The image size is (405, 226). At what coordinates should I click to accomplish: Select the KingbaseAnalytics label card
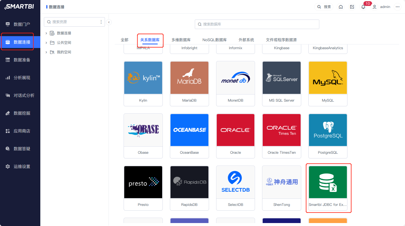tap(328, 49)
